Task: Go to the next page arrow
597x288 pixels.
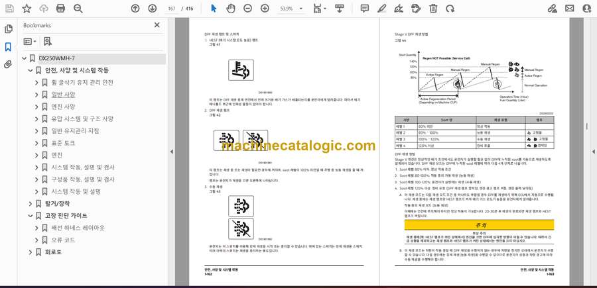Action: point(152,9)
